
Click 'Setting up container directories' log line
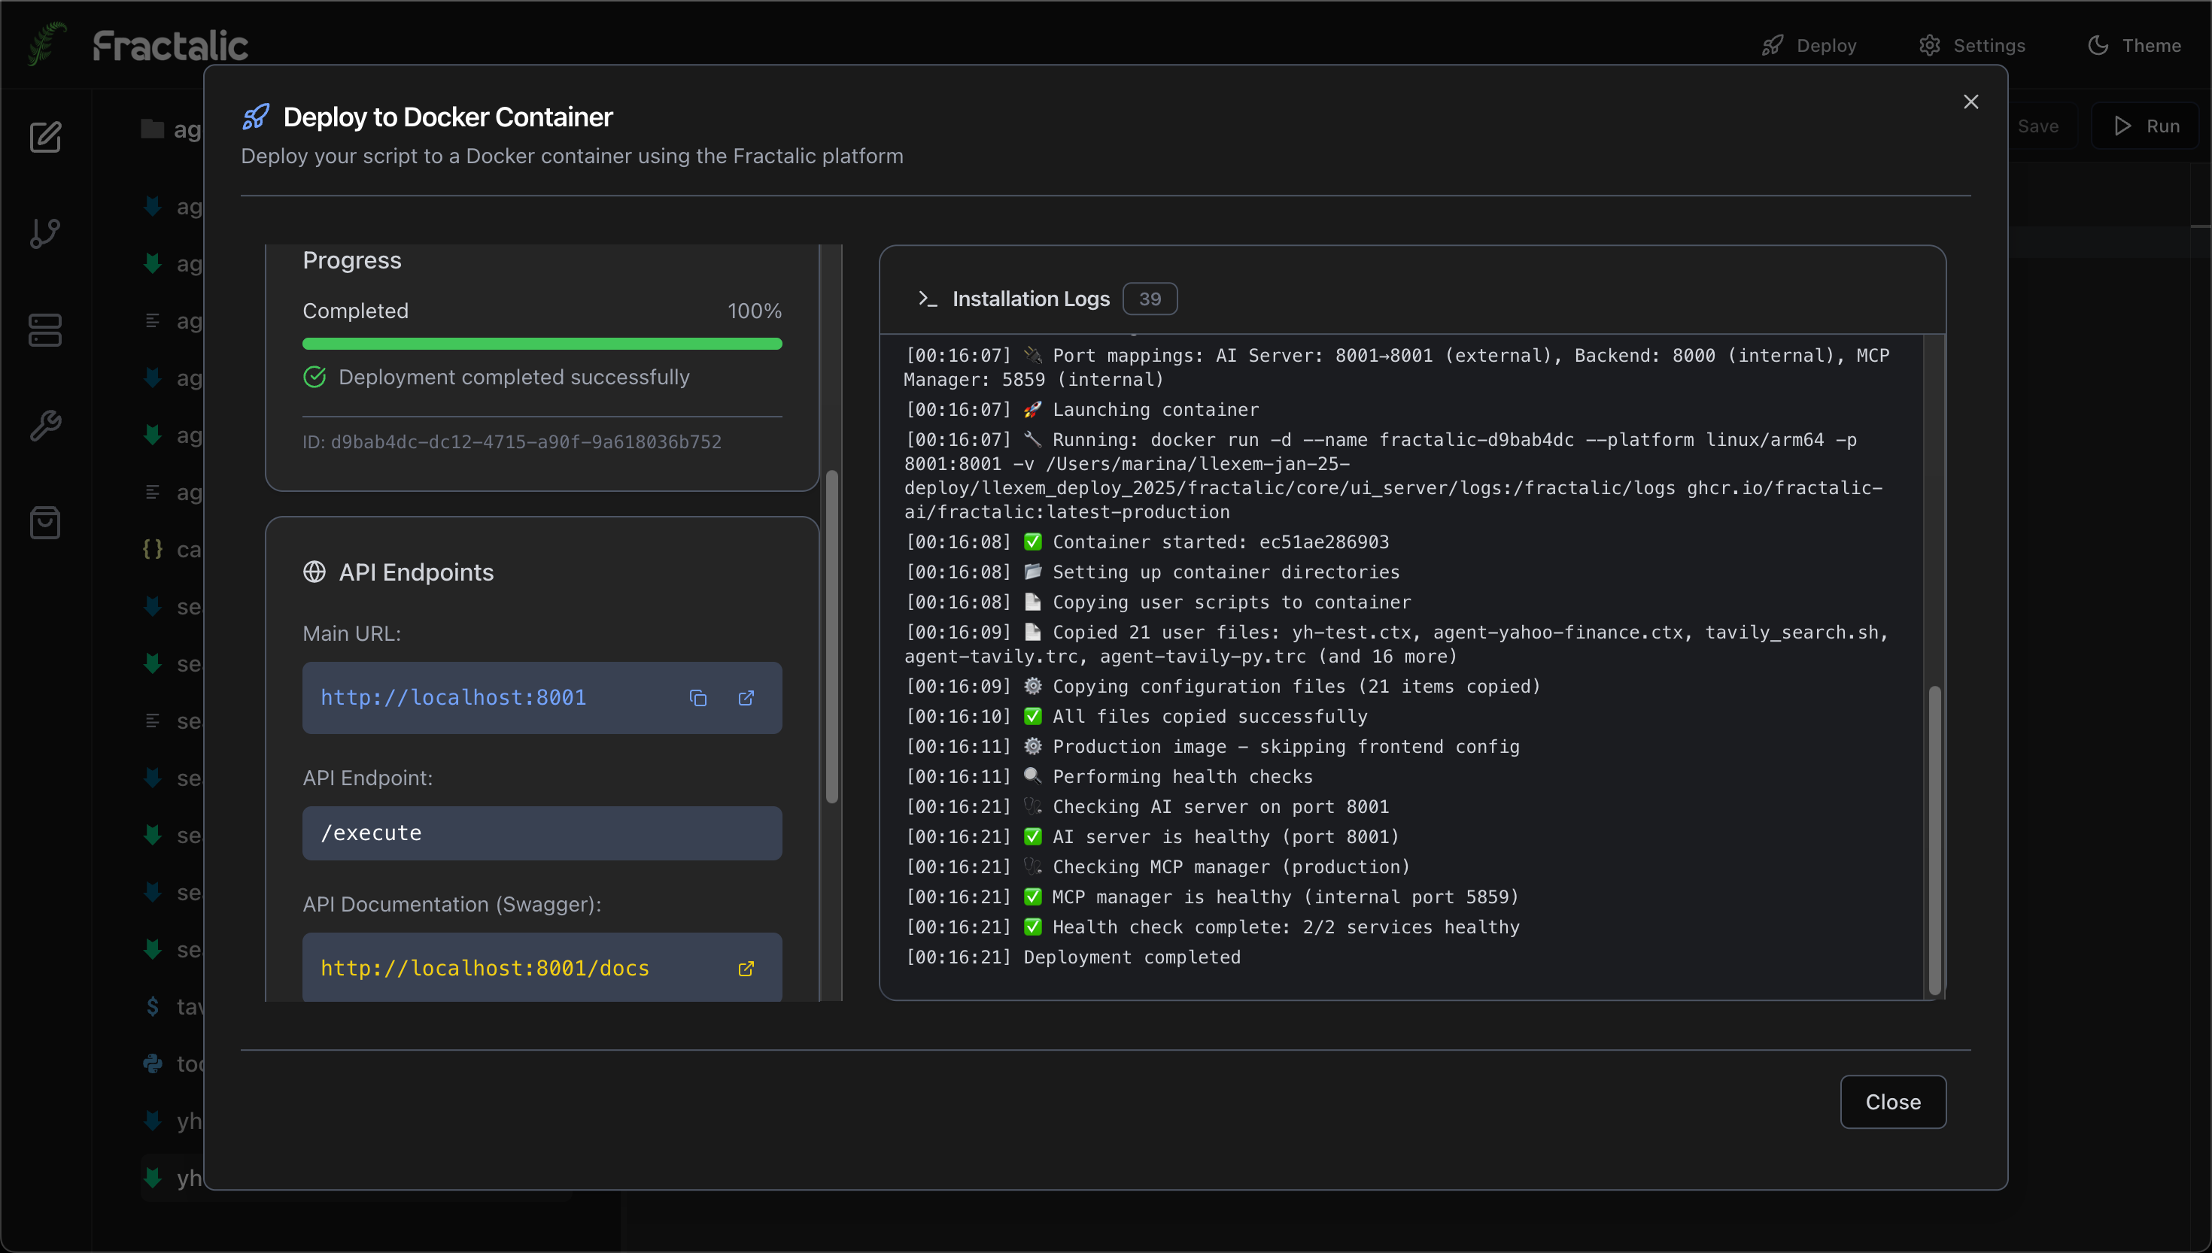coord(1153,572)
